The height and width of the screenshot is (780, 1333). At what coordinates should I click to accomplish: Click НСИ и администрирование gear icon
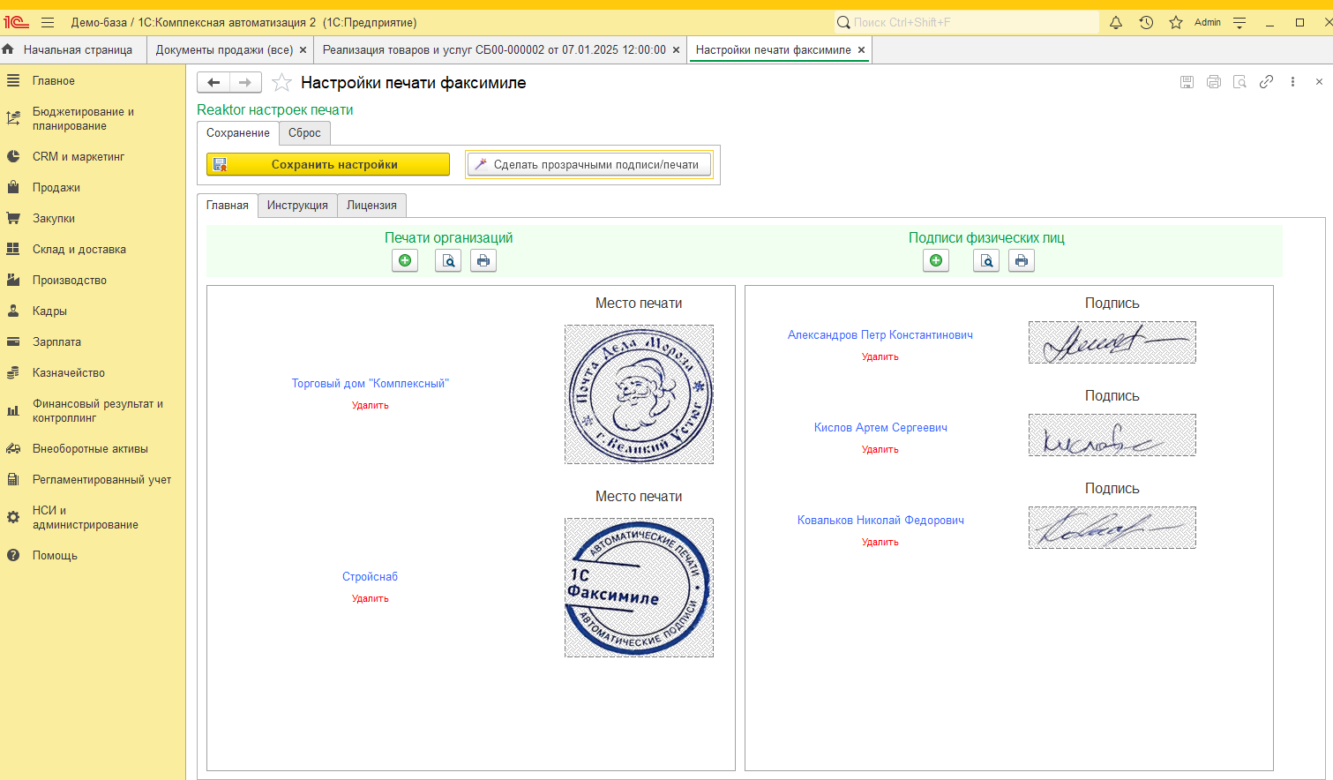click(13, 518)
